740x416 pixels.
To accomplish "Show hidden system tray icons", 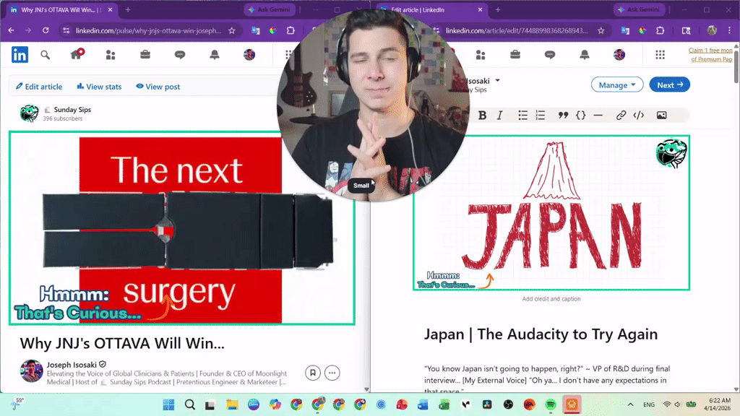I will pos(630,404).
